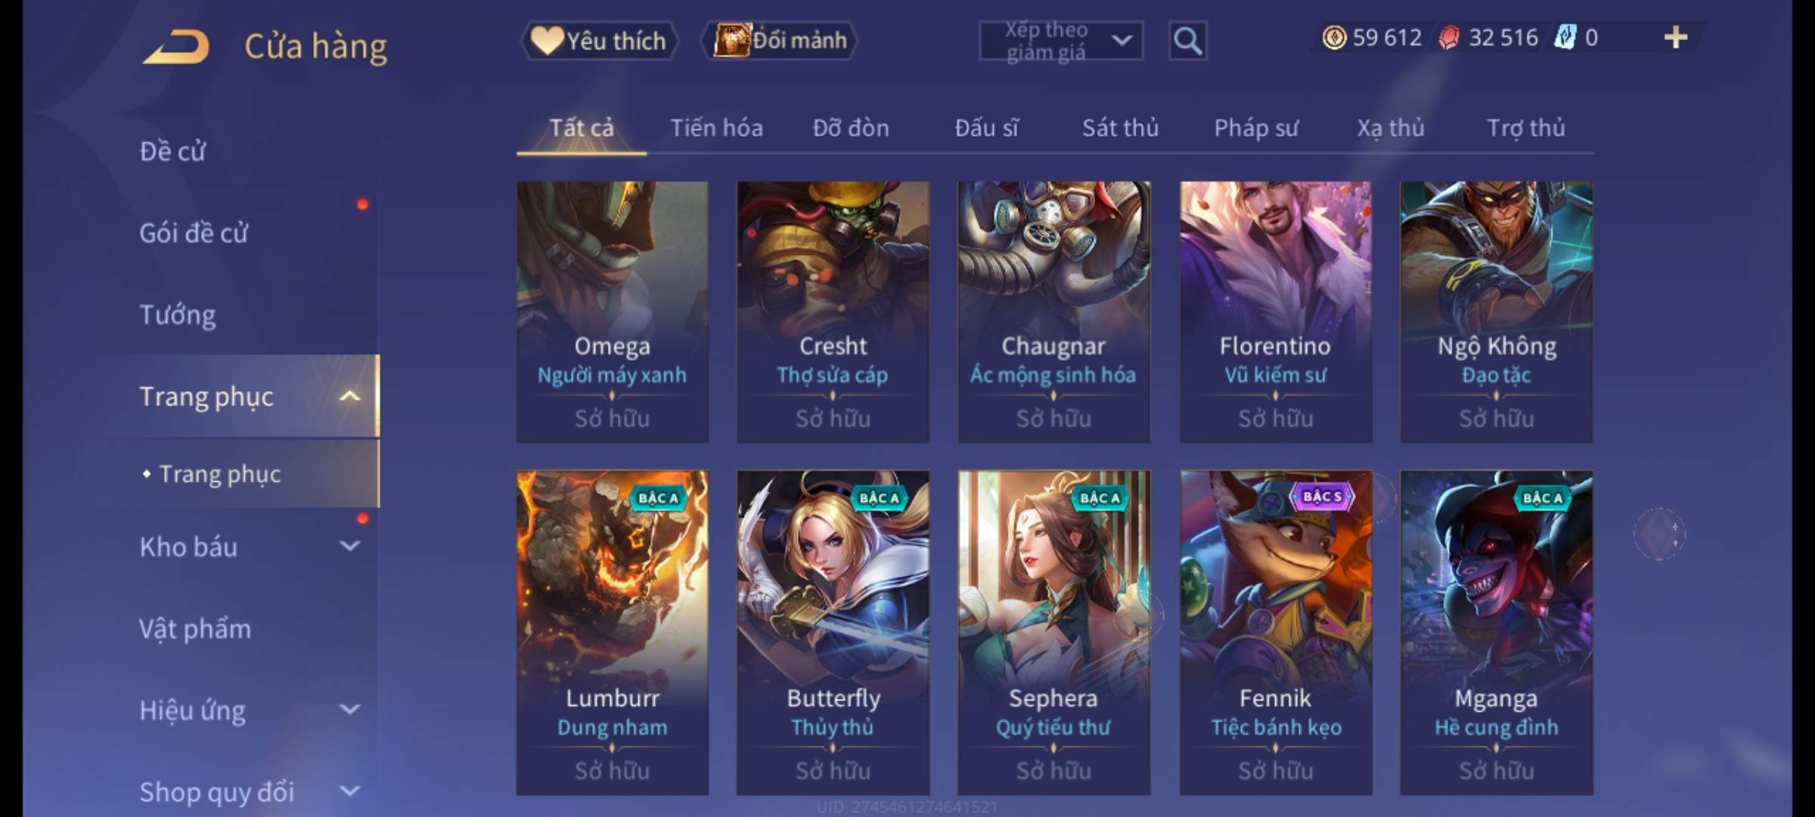Screen dimensions: 1815x817
Task: Switch to the Pháp sư tab
Action: pyautogui.click(x=1256, y=128)
